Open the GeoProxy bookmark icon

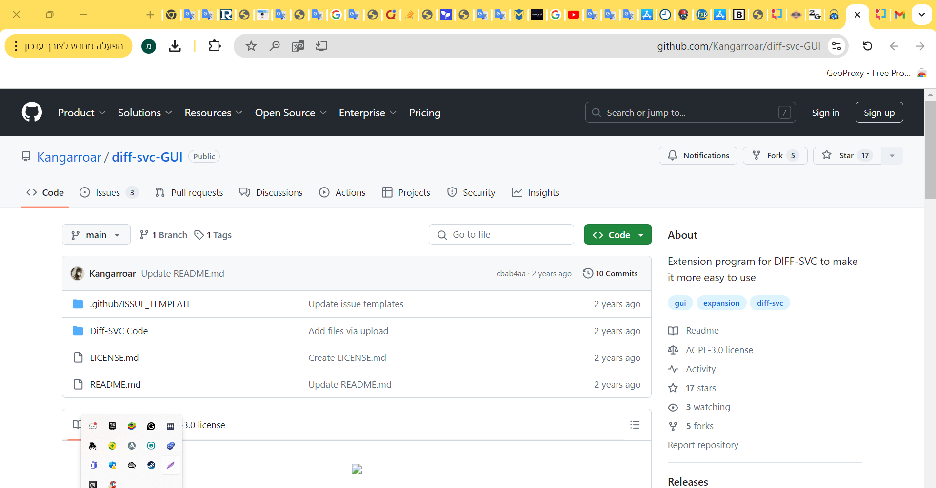point(921,73)
